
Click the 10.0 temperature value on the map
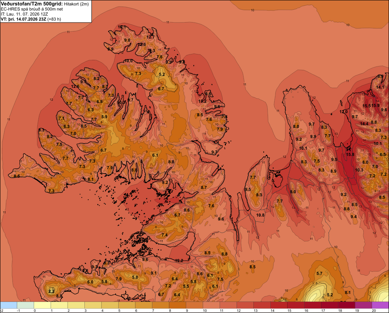[128, 61]
